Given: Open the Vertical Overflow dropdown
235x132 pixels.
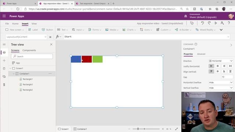Looking at the screenshot, I should (x=221, y=88).
